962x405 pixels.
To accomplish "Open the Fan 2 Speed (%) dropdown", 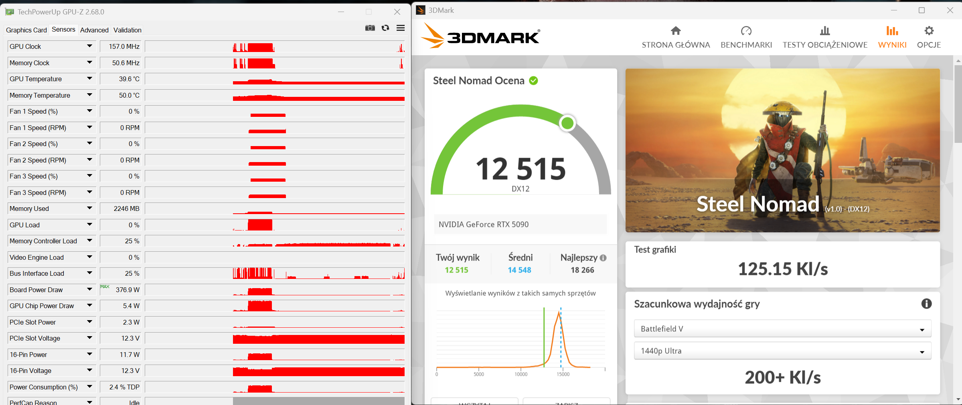I will click(89, 144).
